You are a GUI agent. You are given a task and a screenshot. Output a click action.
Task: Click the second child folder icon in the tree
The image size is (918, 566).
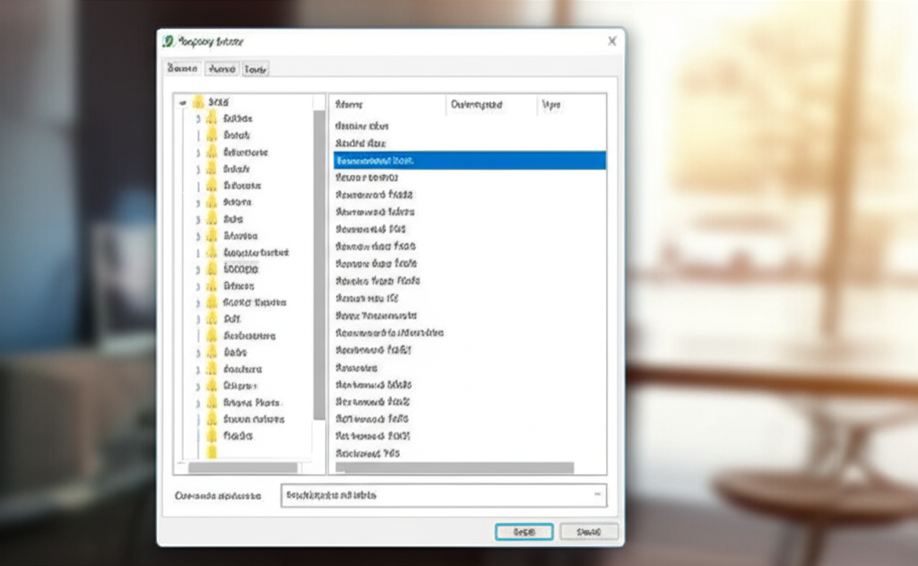(212, 135)
